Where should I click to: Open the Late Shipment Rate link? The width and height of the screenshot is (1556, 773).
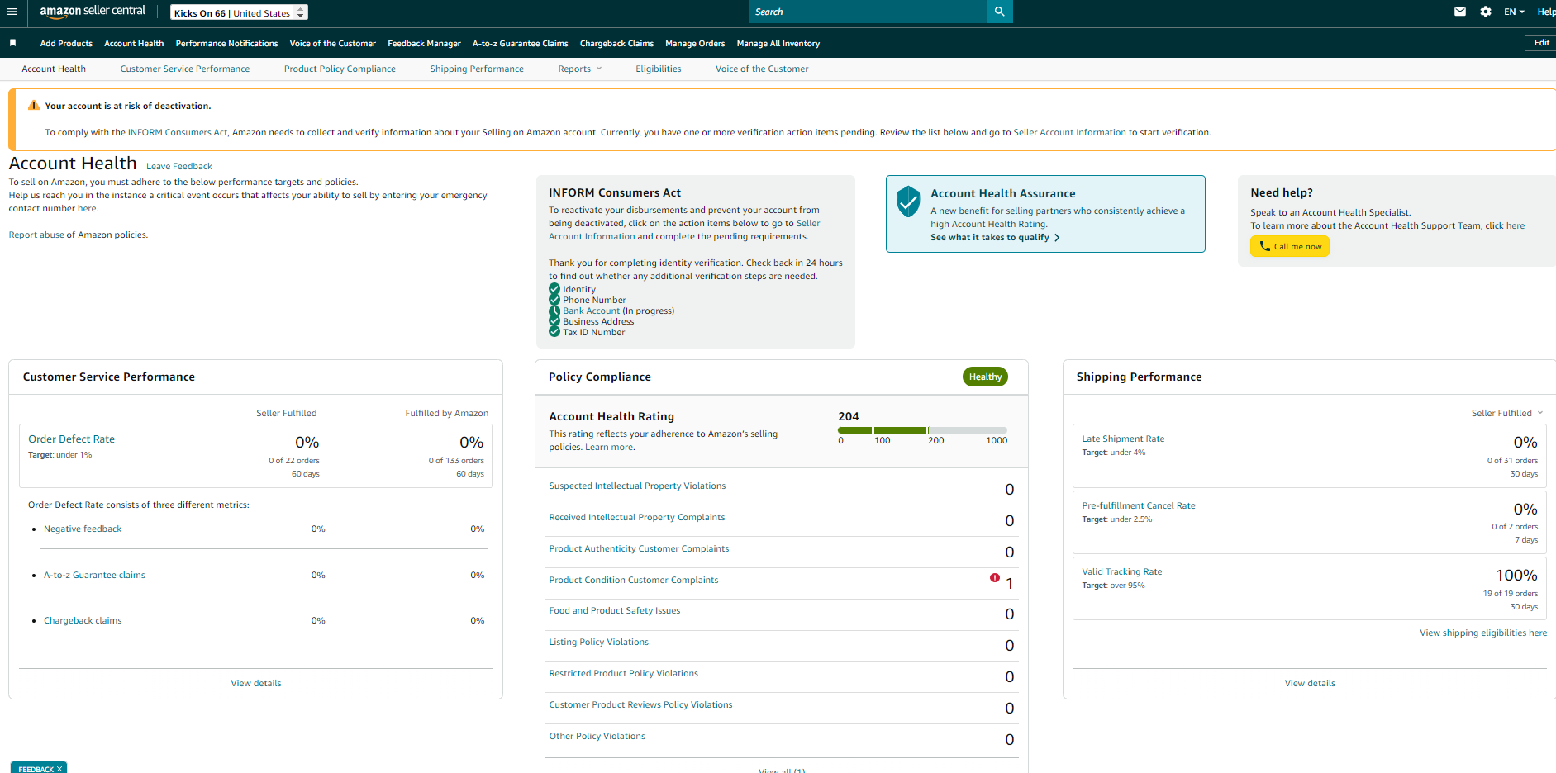click(1123, 439)
